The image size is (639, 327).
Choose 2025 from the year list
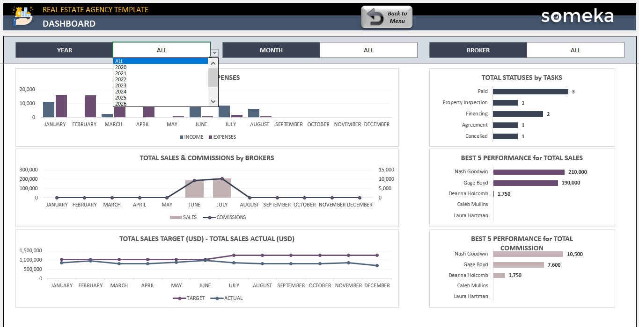tap(160, 98)
